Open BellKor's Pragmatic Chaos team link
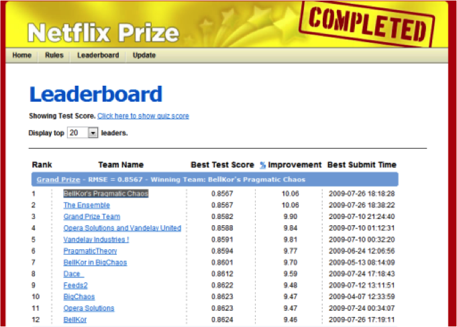The image size is (457, 327). point(105,194)
